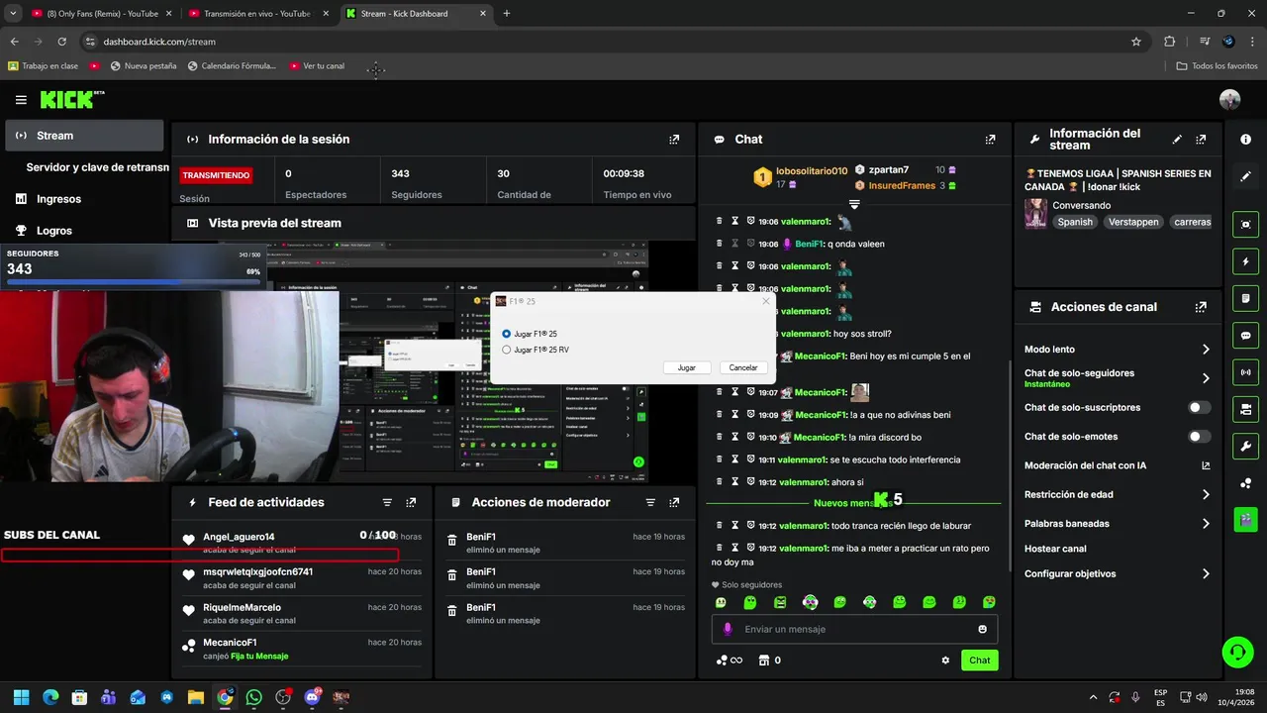Switch to the Transmisión en vivo YouTube tab
The width and height of the screenshot is (1267, 713).
click(257, 14)
